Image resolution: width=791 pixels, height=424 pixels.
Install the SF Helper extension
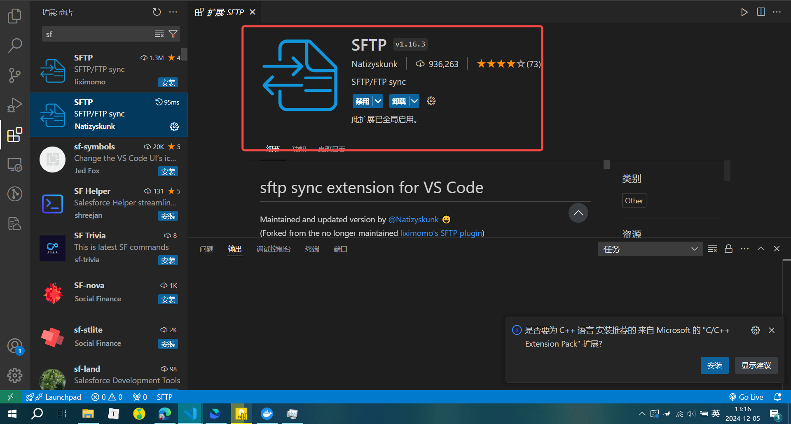168,216
